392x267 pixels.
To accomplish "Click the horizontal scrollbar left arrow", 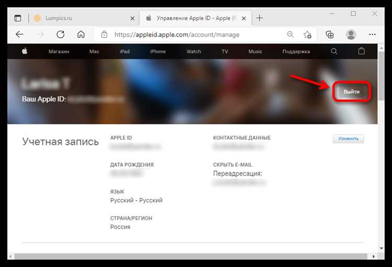I will (10, 257).
